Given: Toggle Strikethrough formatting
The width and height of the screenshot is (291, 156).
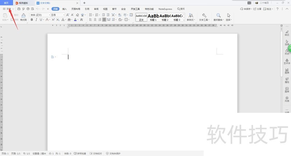Looking at the screenshot, I should 47,20.
